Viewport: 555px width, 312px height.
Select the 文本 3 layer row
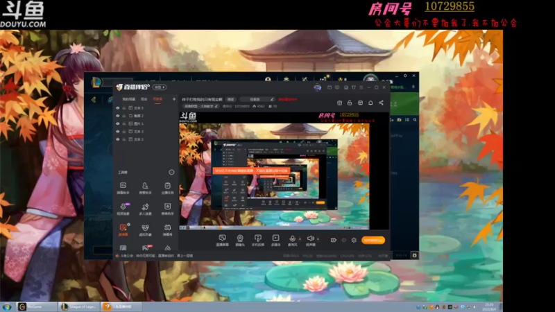tap(145, 131)
